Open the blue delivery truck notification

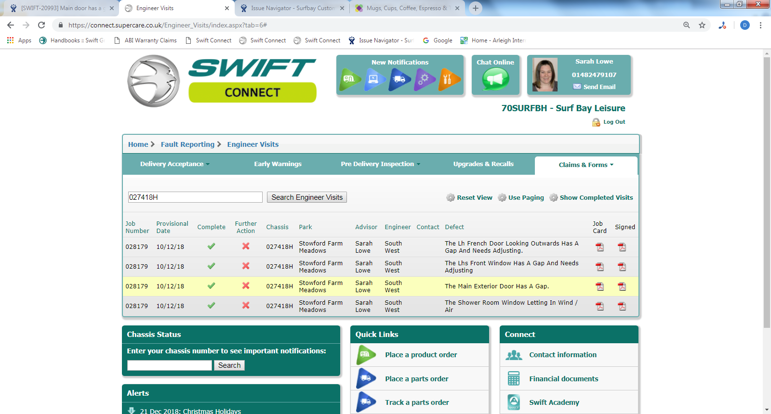pos(399,79)
